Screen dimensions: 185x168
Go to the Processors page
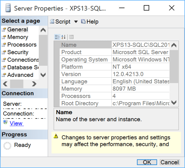[22, 45]
